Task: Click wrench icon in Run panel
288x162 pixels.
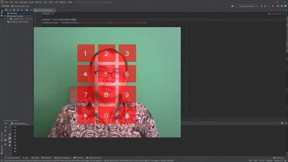Action: point(5,131)
